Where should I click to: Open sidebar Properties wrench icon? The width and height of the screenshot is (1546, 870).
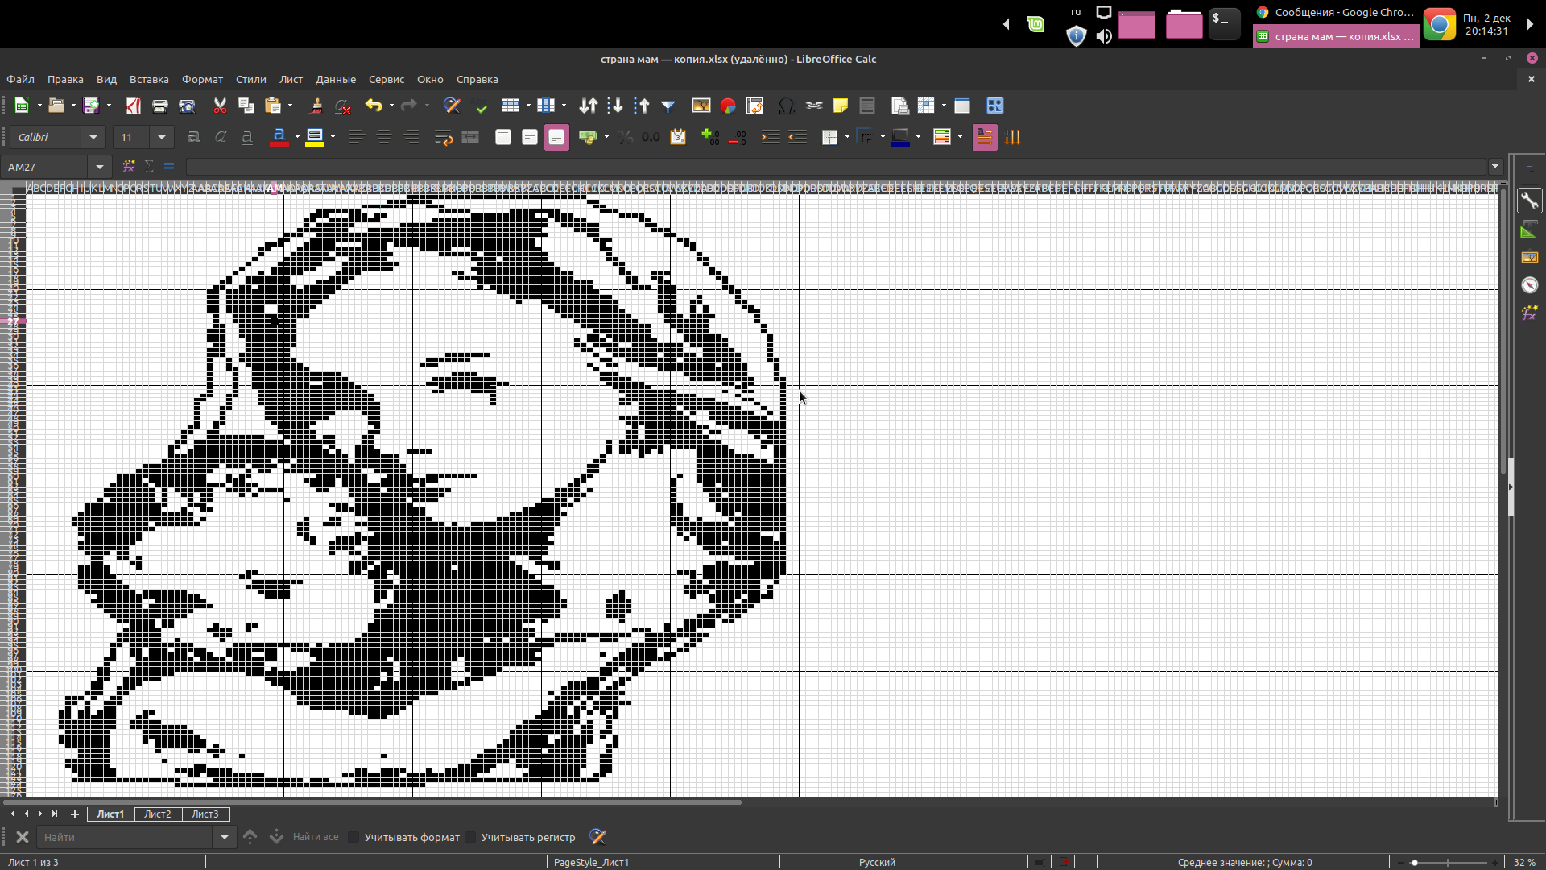coord(1529,201)
